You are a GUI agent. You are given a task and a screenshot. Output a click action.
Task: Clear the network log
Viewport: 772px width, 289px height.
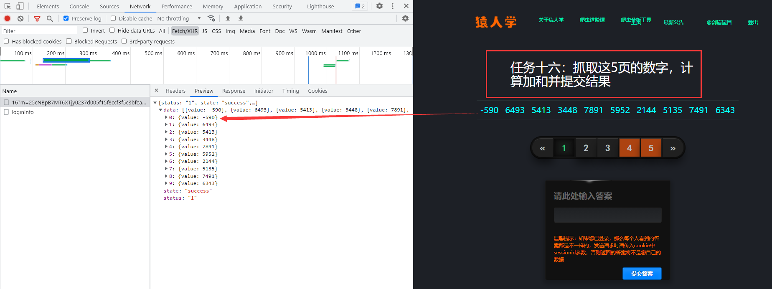click(x=20, y=18)
